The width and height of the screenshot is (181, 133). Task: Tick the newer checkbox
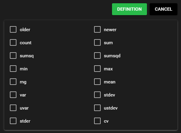[97, 29]
